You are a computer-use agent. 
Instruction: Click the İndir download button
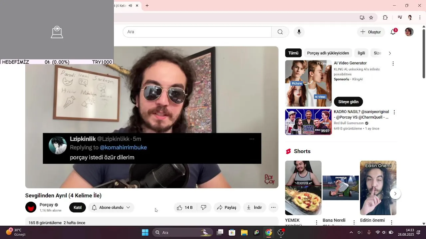tap(254, 207)
